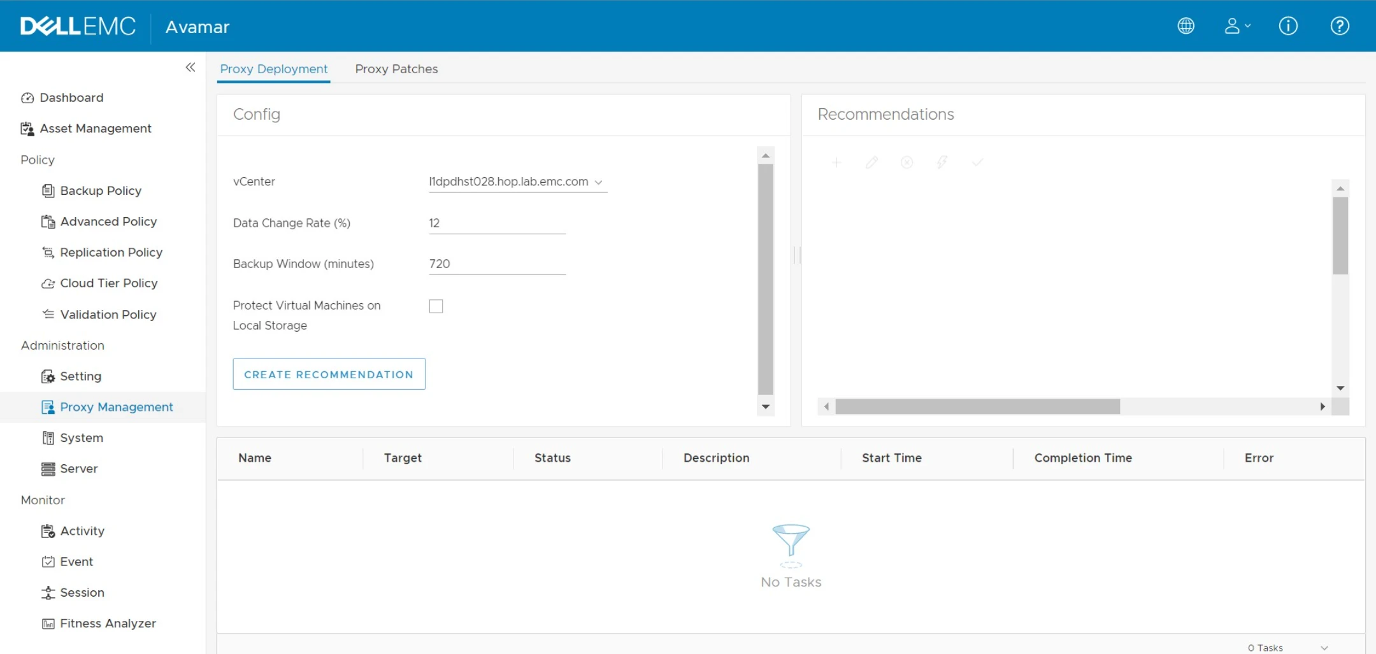
Task: Click the checkmark apply icon in Recommendations
Action: click(977, 162)
